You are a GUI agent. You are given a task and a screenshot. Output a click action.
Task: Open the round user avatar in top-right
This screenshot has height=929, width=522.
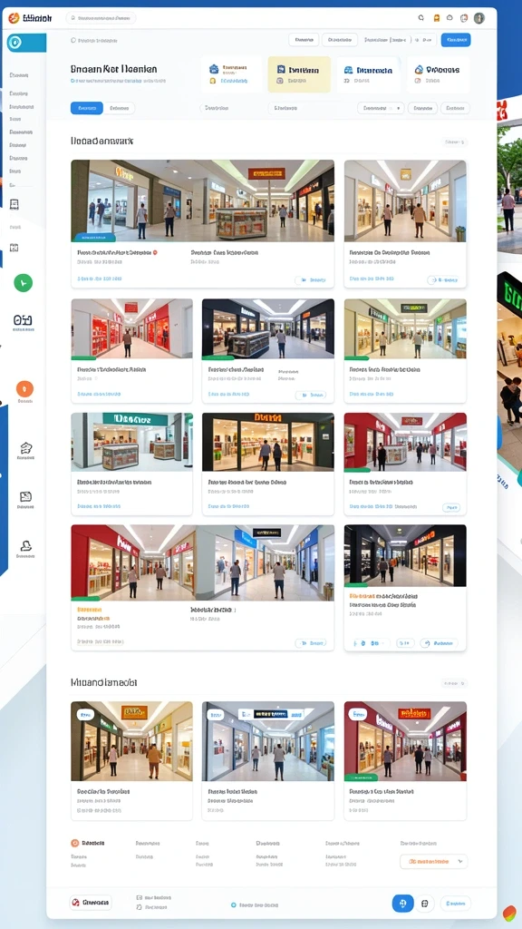[478, 18]
